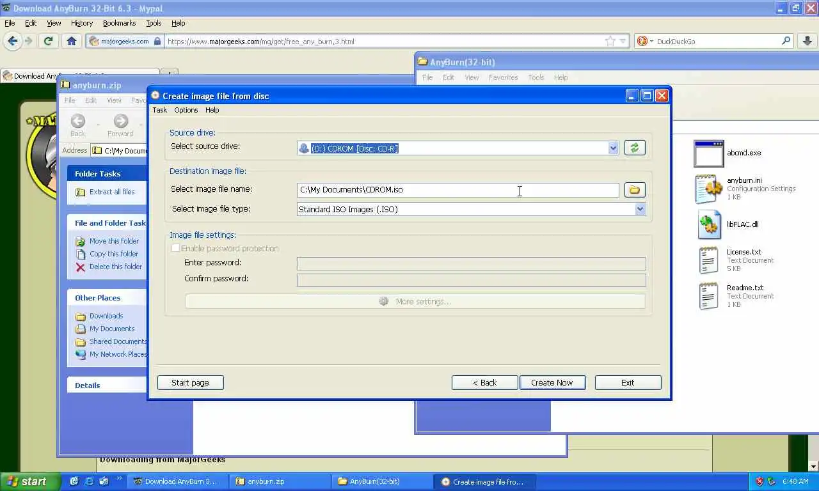The image size is (819, 491).
Task: Reload the page in Mypal browser
Action: click(x=48, y=41)
